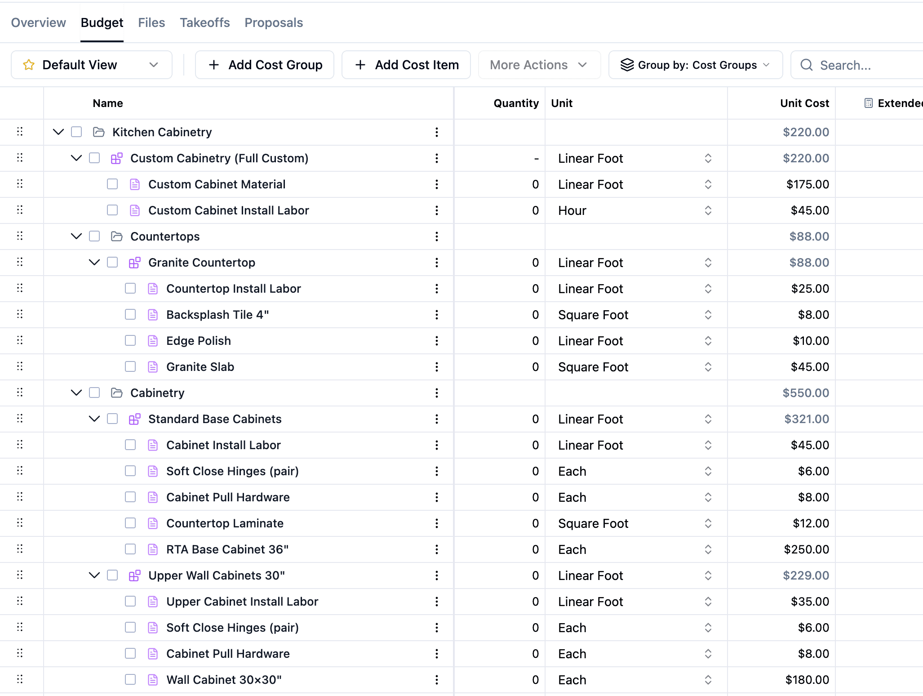Open Group by: Cost Groups dropdown
Screen dimensions: 923x696
pyautogui.click(x=695, y=65)
